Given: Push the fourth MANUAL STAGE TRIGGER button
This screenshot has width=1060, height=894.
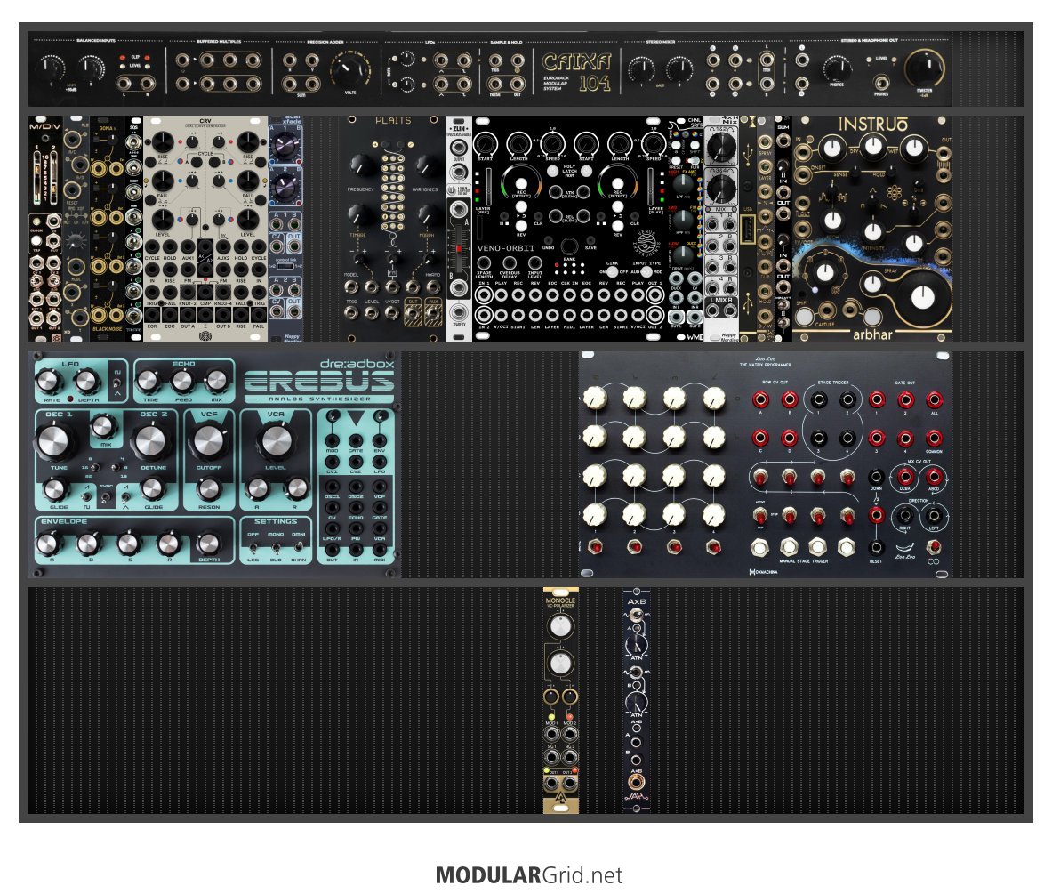Looking at the screenshot, I should tap(847, 547).
